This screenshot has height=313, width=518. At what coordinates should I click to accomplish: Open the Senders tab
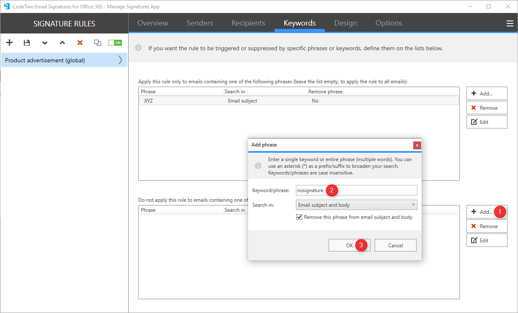[x=199, y=23]
